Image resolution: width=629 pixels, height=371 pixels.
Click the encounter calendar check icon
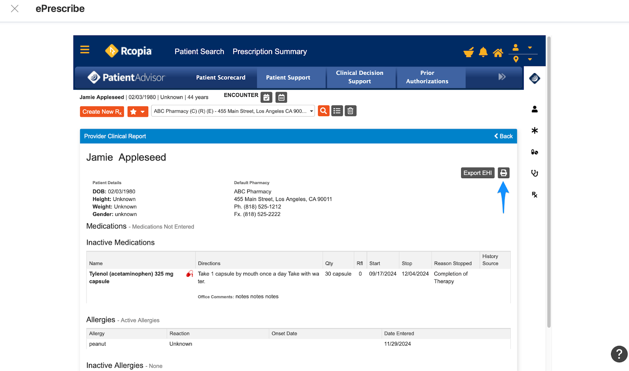click(x=267, y=97)
